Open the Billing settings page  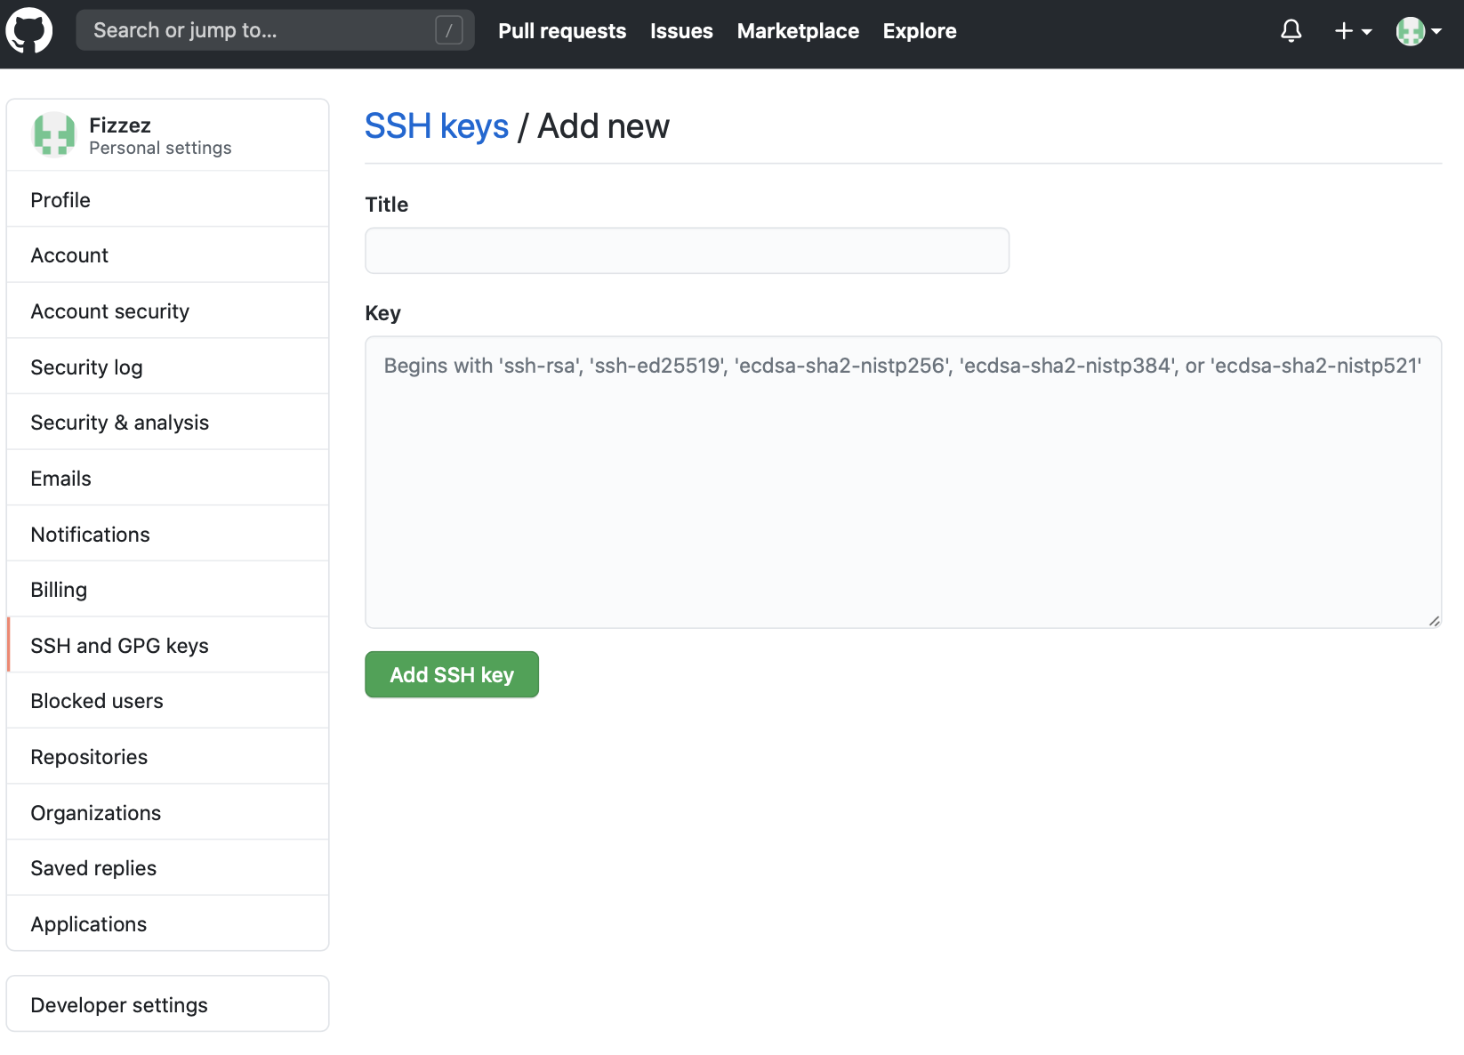[59, 589]
